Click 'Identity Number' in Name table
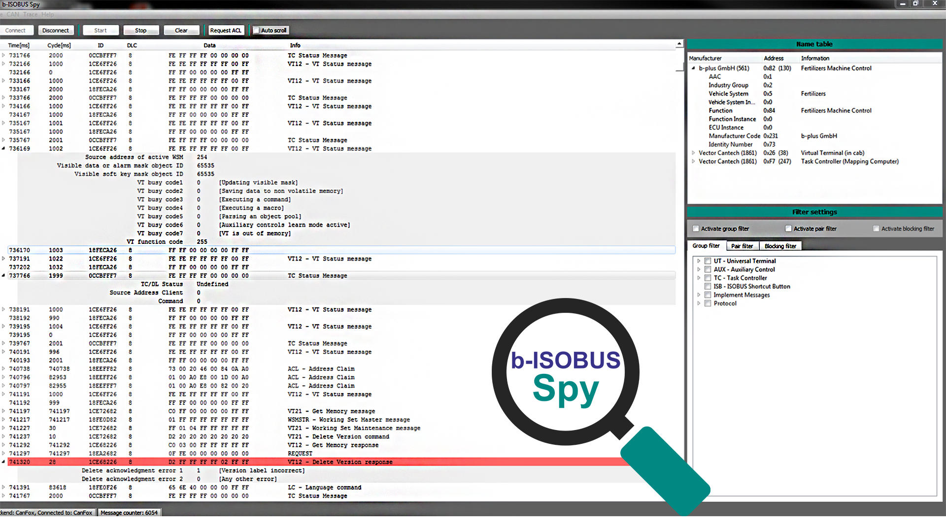 [730, 145]
